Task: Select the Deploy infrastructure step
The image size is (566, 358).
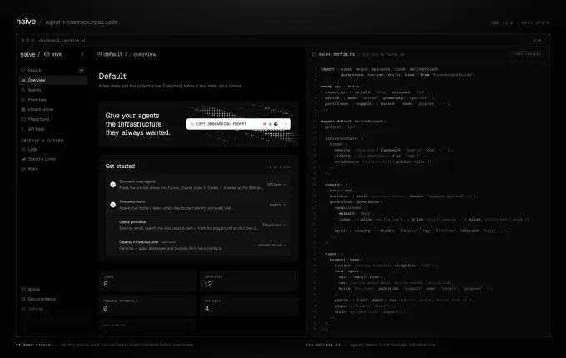Action: click(198, 245)
